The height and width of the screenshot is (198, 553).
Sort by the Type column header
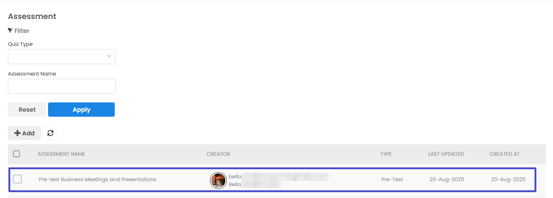coord(386,154)
